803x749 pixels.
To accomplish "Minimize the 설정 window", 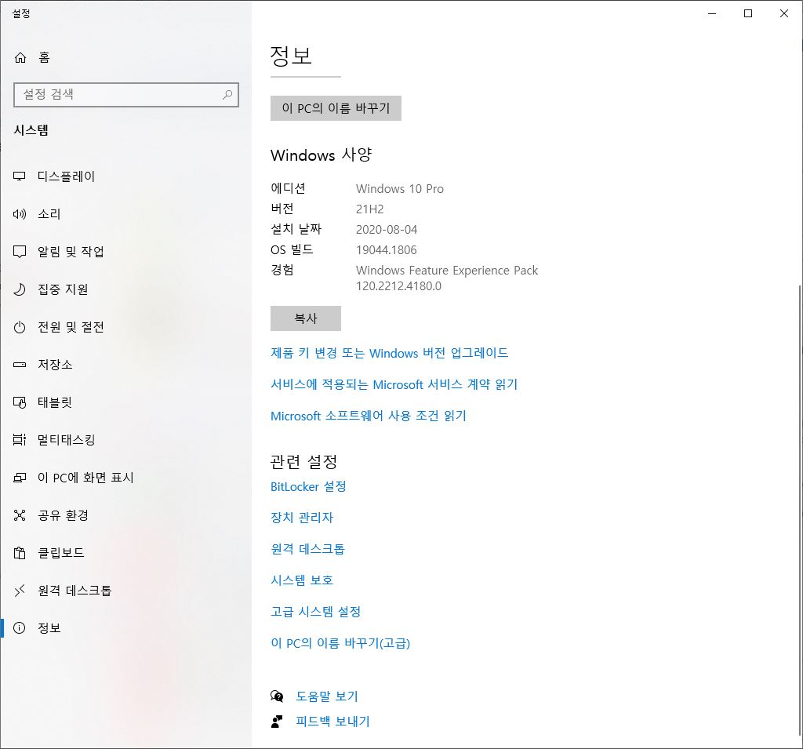I will point(712,13).
